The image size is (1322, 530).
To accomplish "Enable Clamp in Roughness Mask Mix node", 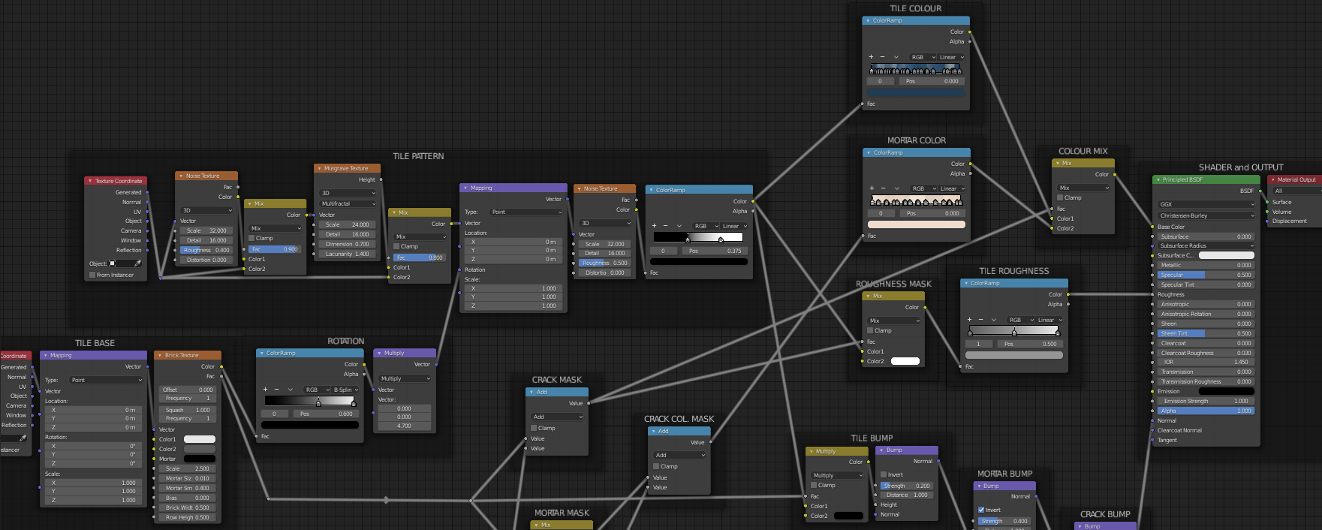I will [x=870, y=330].
